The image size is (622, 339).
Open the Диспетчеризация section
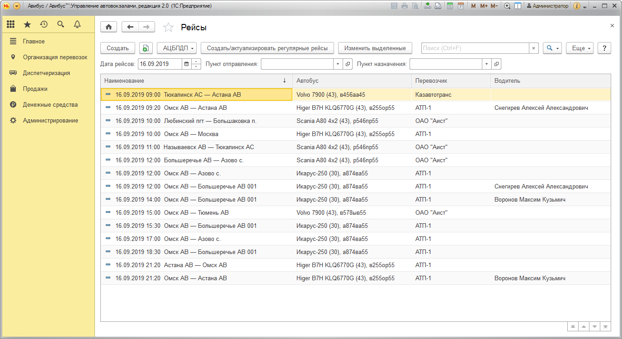(46, 73)
